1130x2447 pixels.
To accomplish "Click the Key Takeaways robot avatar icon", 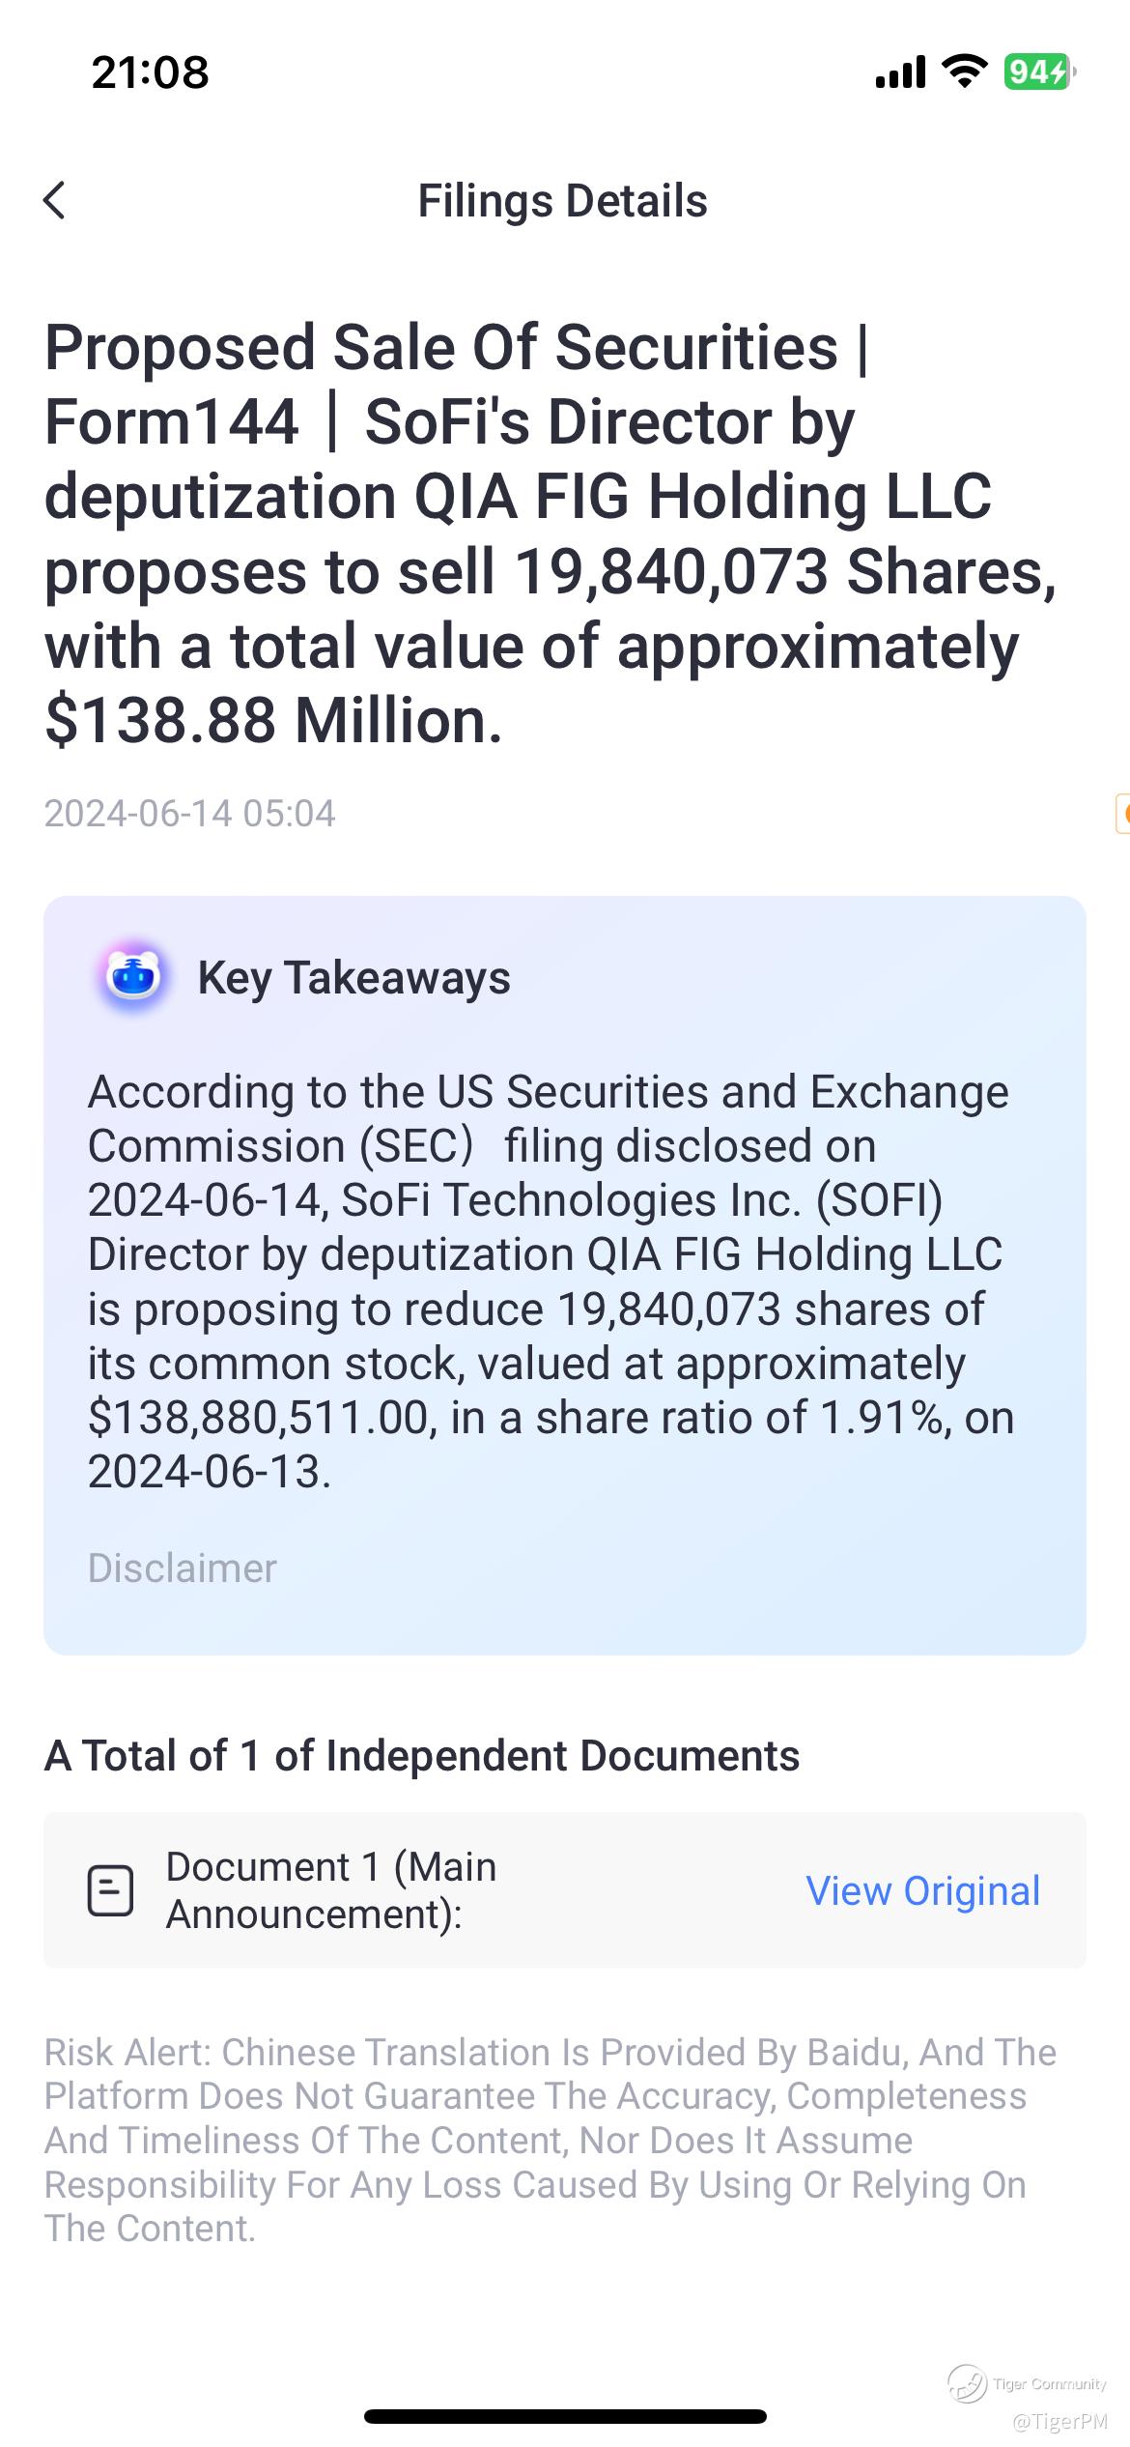I will (133, 977).
